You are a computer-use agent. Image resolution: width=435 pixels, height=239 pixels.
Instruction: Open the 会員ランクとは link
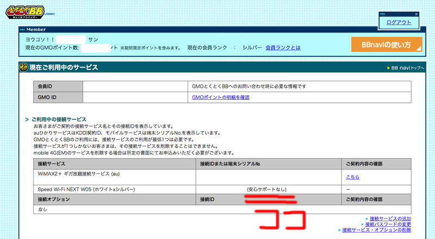(283, 48)
